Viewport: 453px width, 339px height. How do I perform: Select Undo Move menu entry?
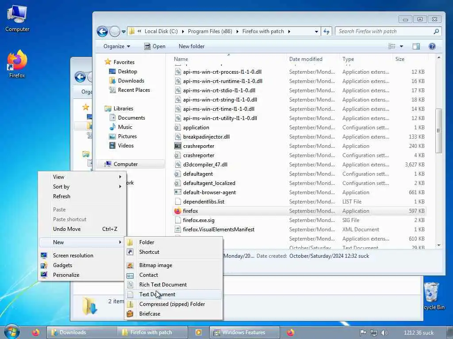(82, 229)
